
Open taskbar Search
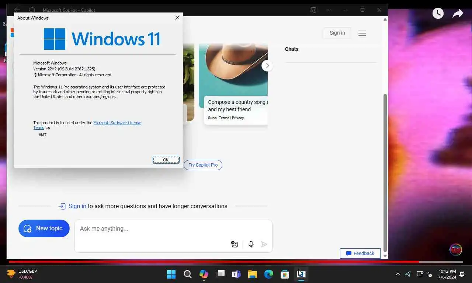point(187,274)
